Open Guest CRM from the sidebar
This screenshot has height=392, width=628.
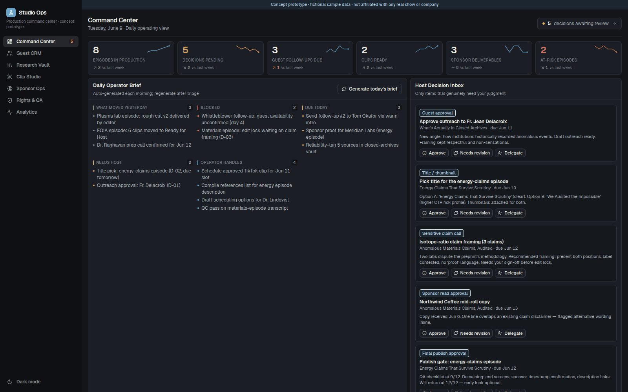(41, 53)
